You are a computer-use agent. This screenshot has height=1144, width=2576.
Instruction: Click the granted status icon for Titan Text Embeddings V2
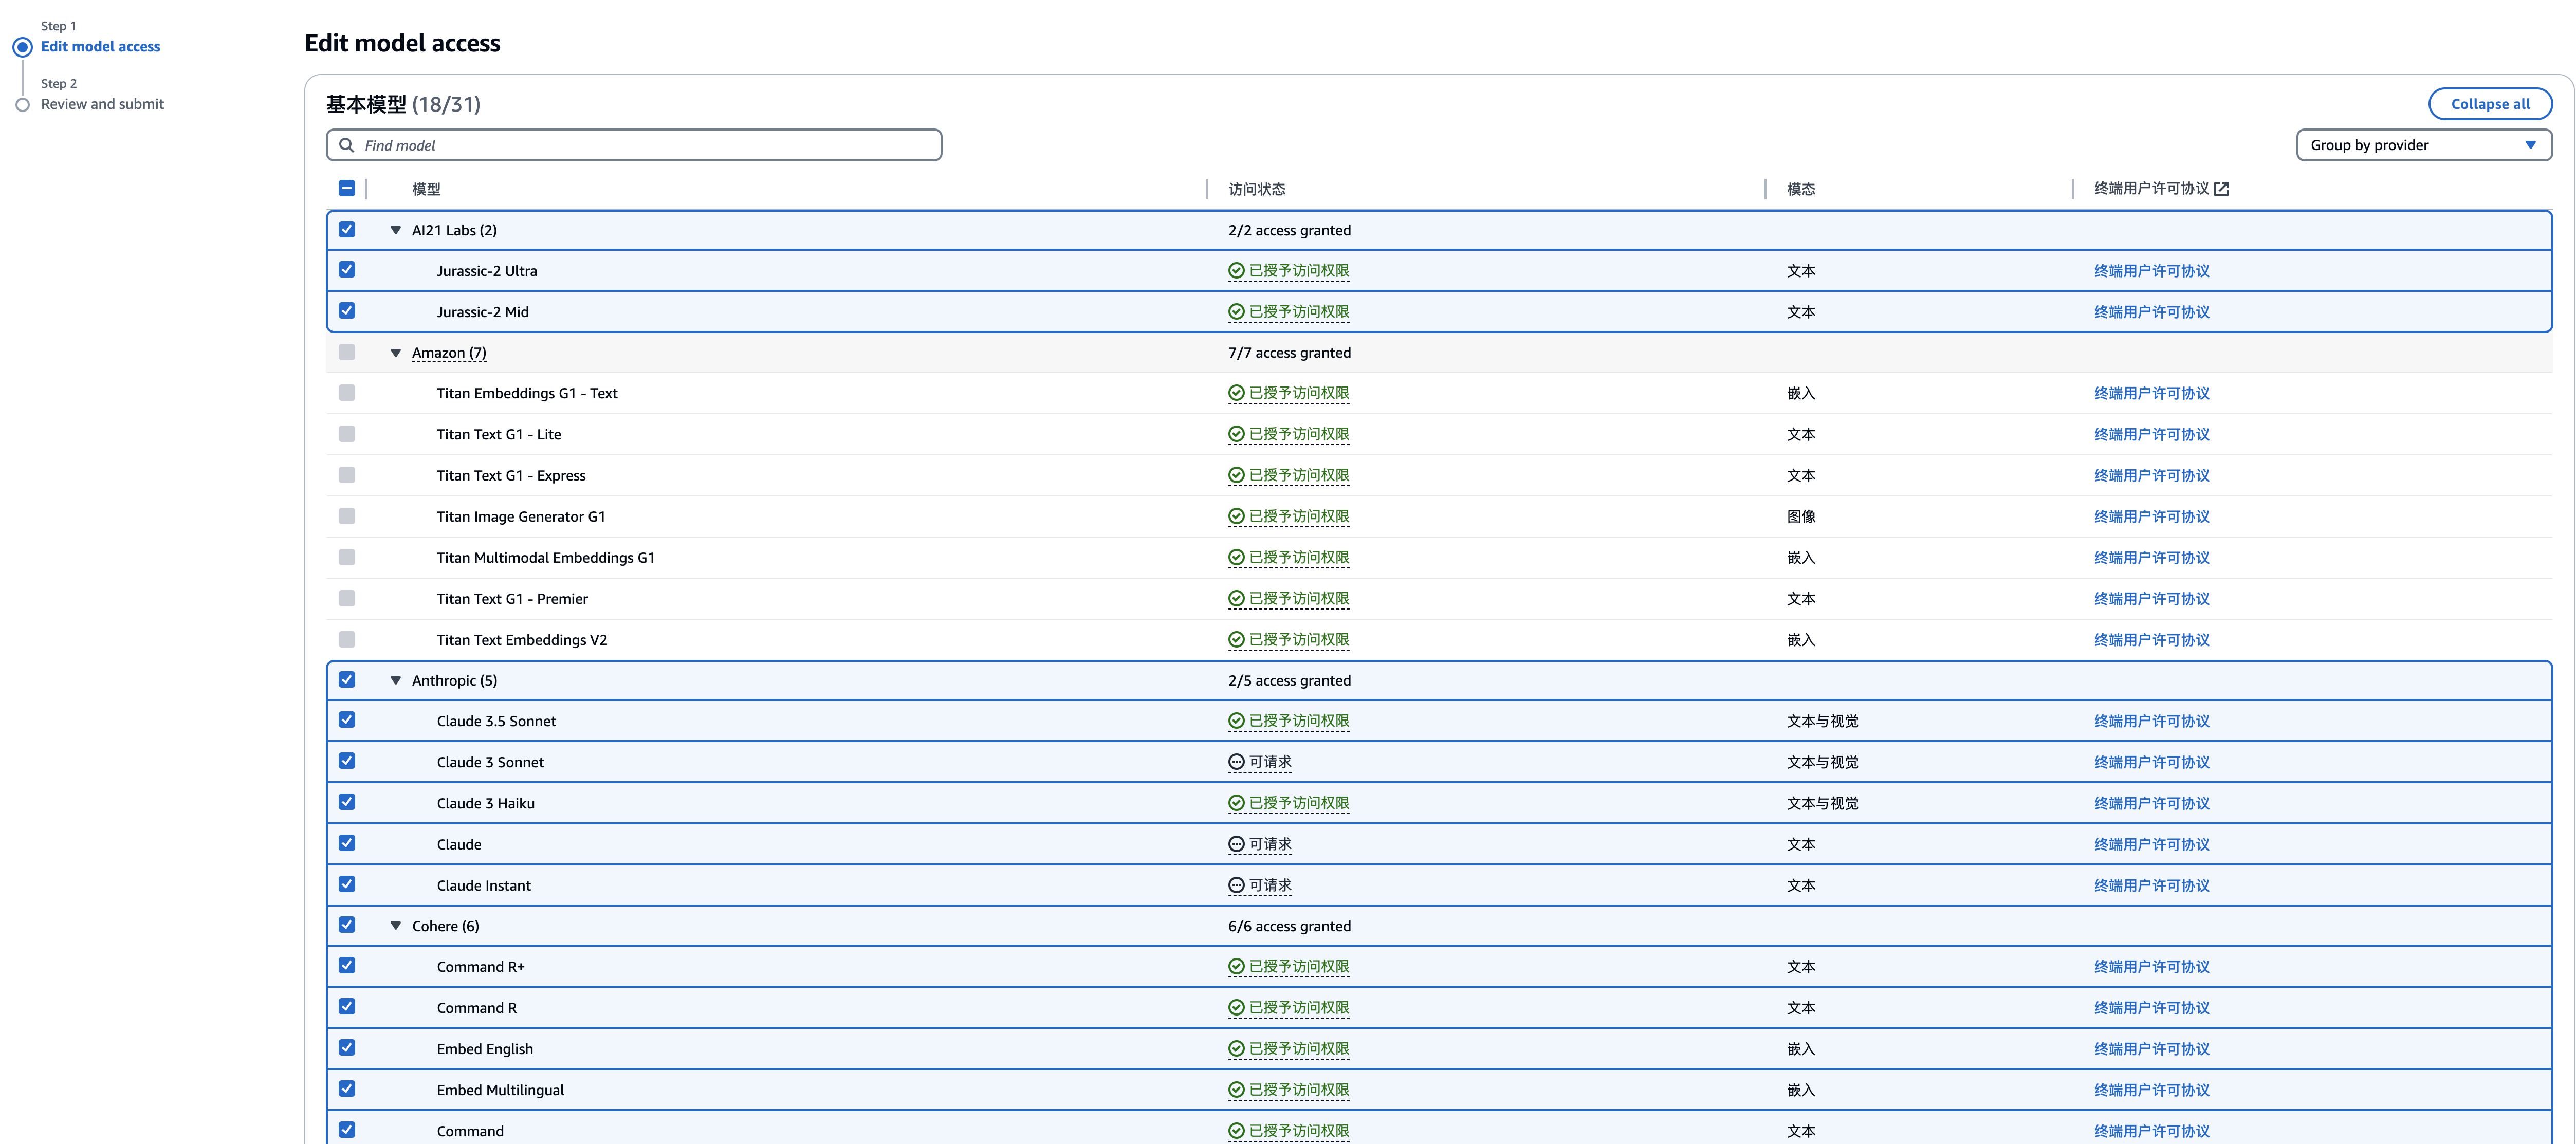(x=1236, y=639)
